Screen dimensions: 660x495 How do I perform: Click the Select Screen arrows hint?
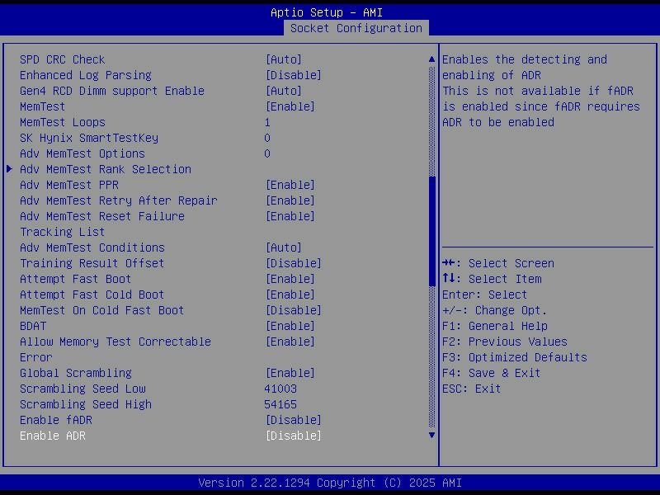pyautogui.click(x=498, y=263)
